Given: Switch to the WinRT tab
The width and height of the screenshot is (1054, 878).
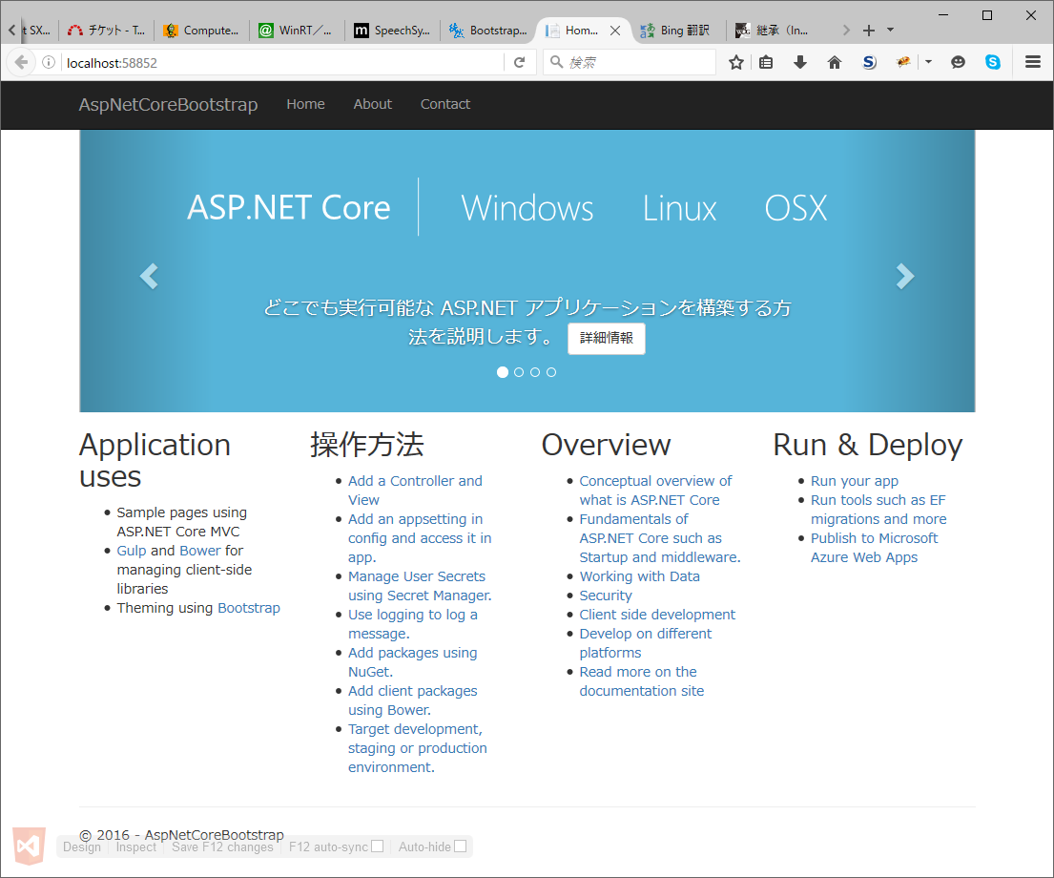Looking at the screenshot, I should 297,31.
